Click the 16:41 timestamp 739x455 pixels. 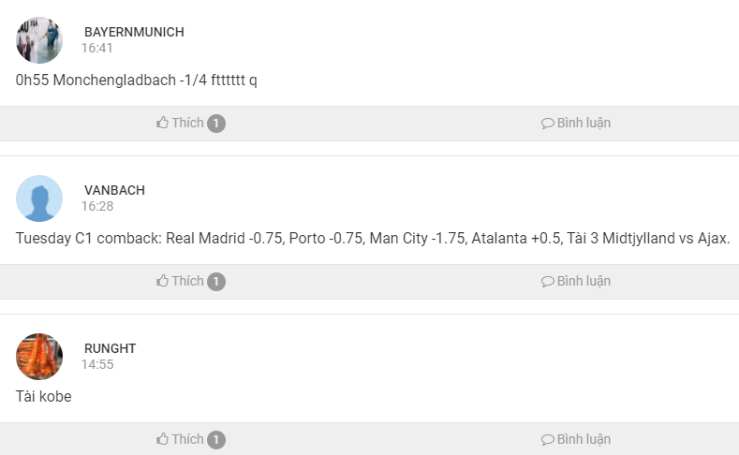pyautogui.click(x=97, y=48)
